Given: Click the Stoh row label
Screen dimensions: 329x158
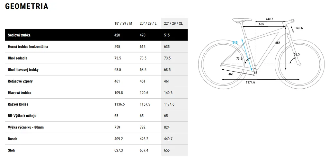Looking at the screenshot, I should 11,150.
